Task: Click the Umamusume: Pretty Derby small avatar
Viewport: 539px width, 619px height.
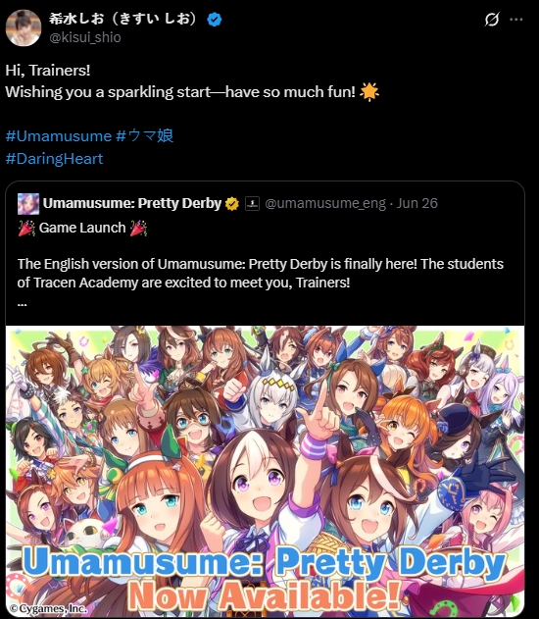Action: (28, 204)
